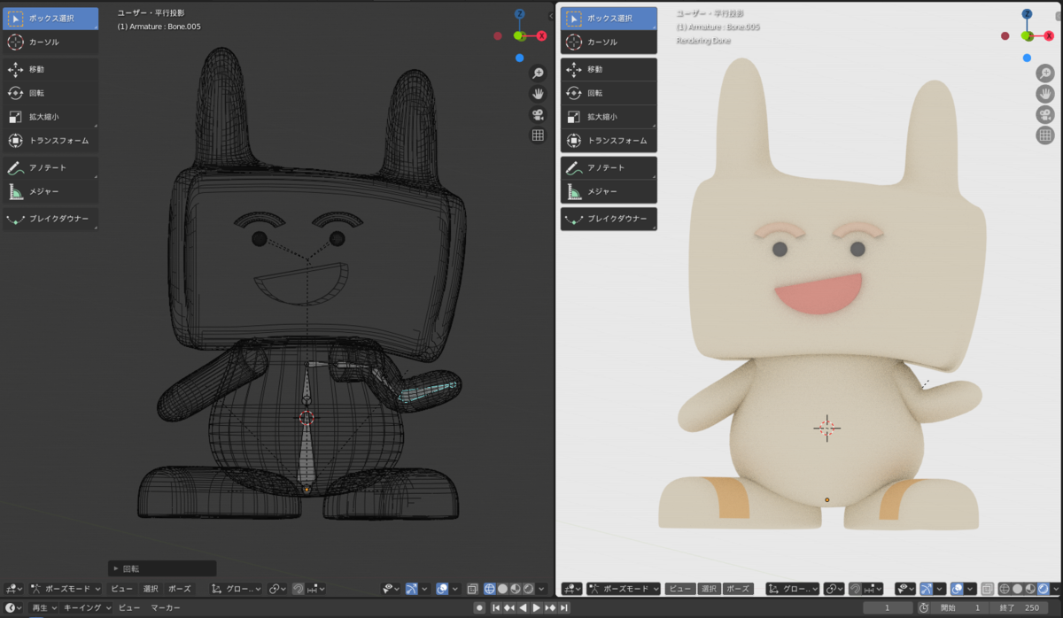Viewport: 1063px width, 618px height.
Task: Activate Move (移動) tool in right viewport
Action: (609, 68)
